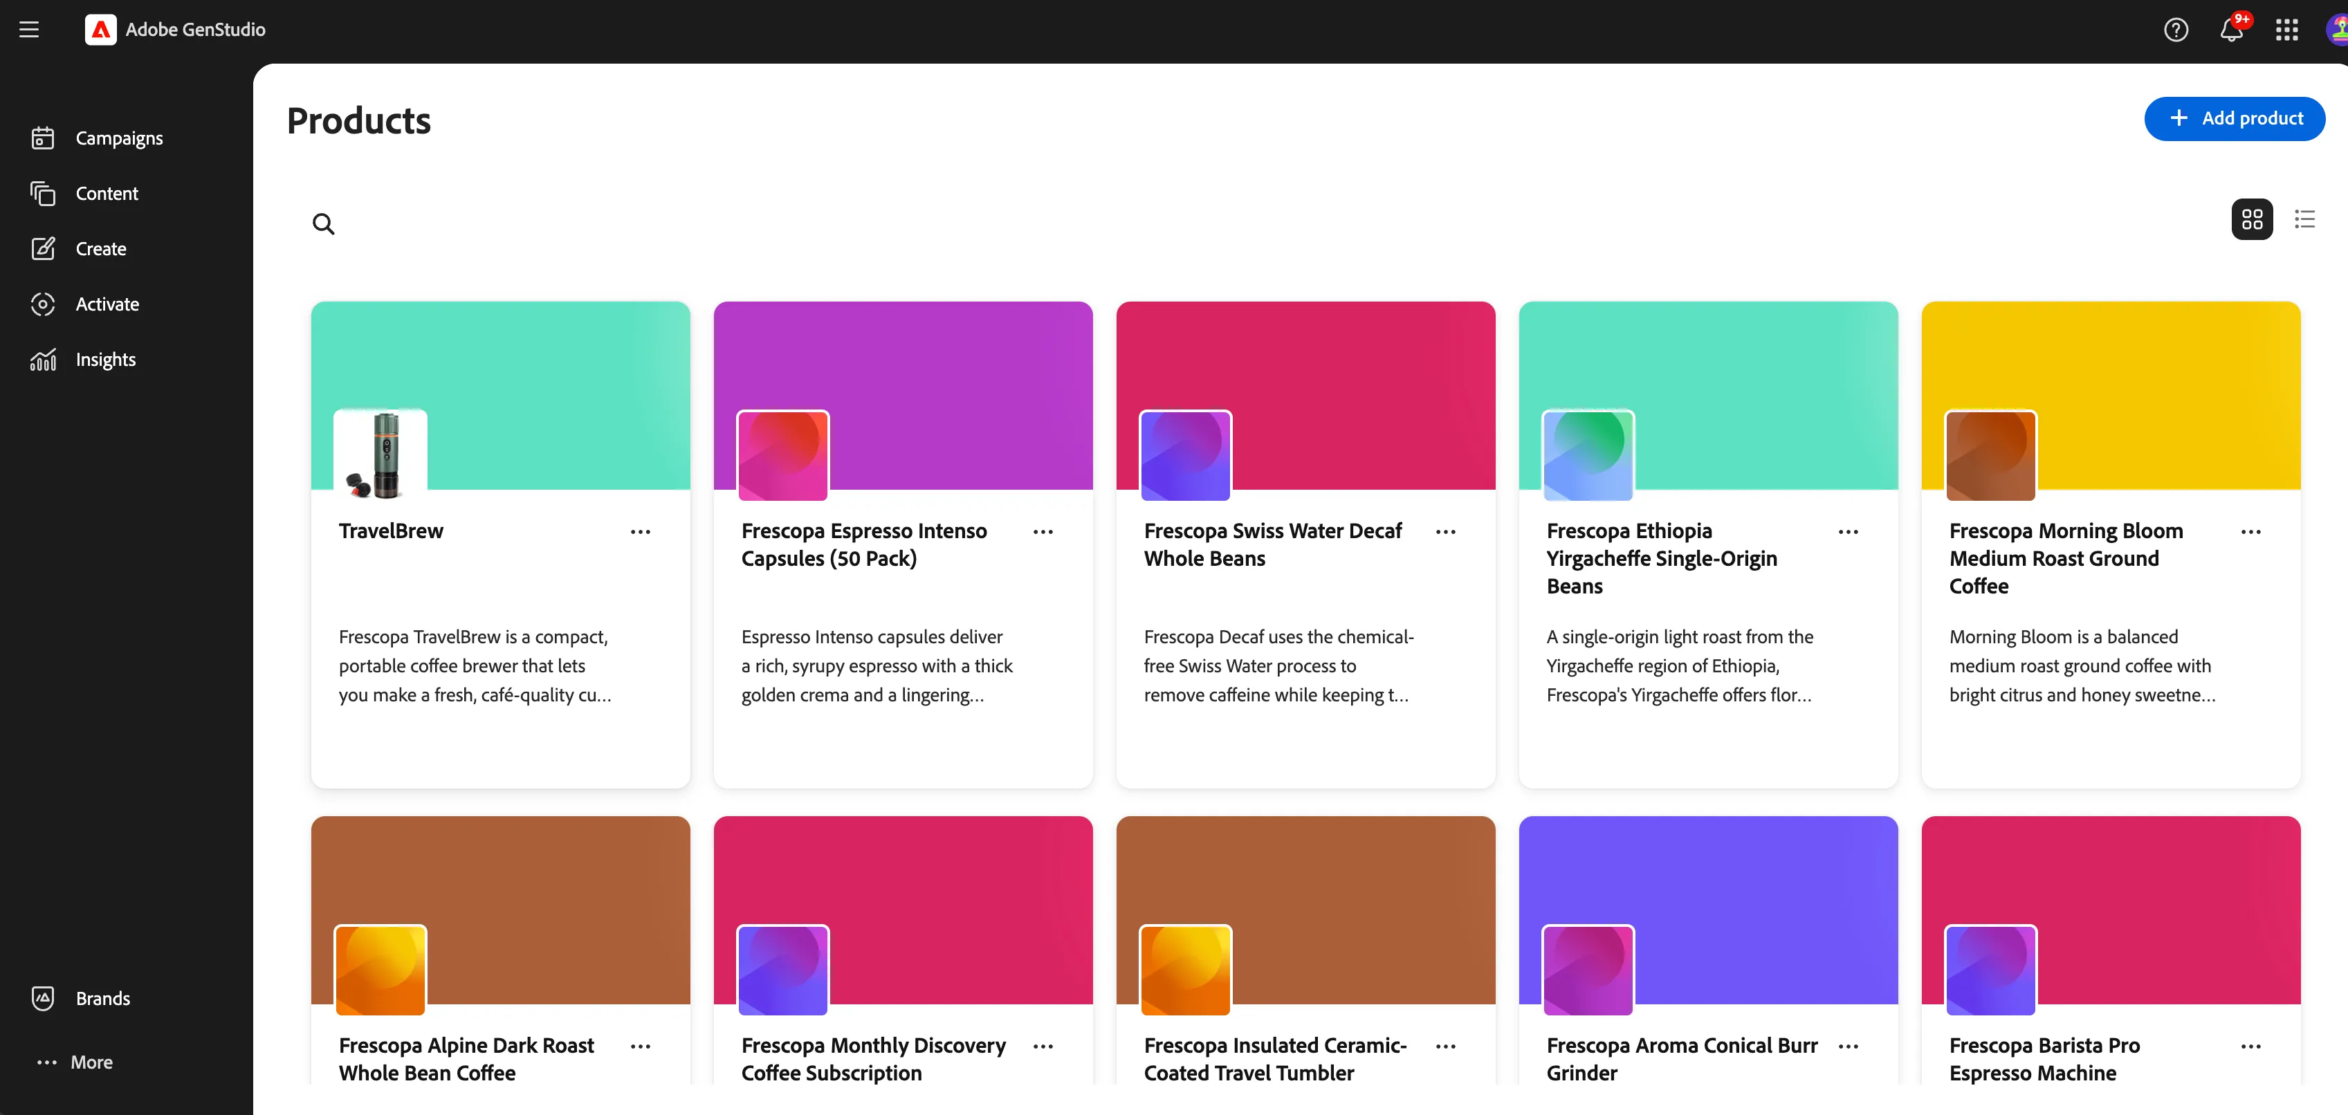Click Aroma Conical Burr Grinder thumbnail
Viewport: 2348px width, 1115px height.
point(1588,970)
